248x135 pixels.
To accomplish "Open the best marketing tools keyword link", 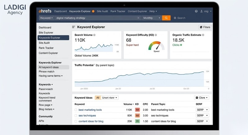I will (x=90, y=110).
